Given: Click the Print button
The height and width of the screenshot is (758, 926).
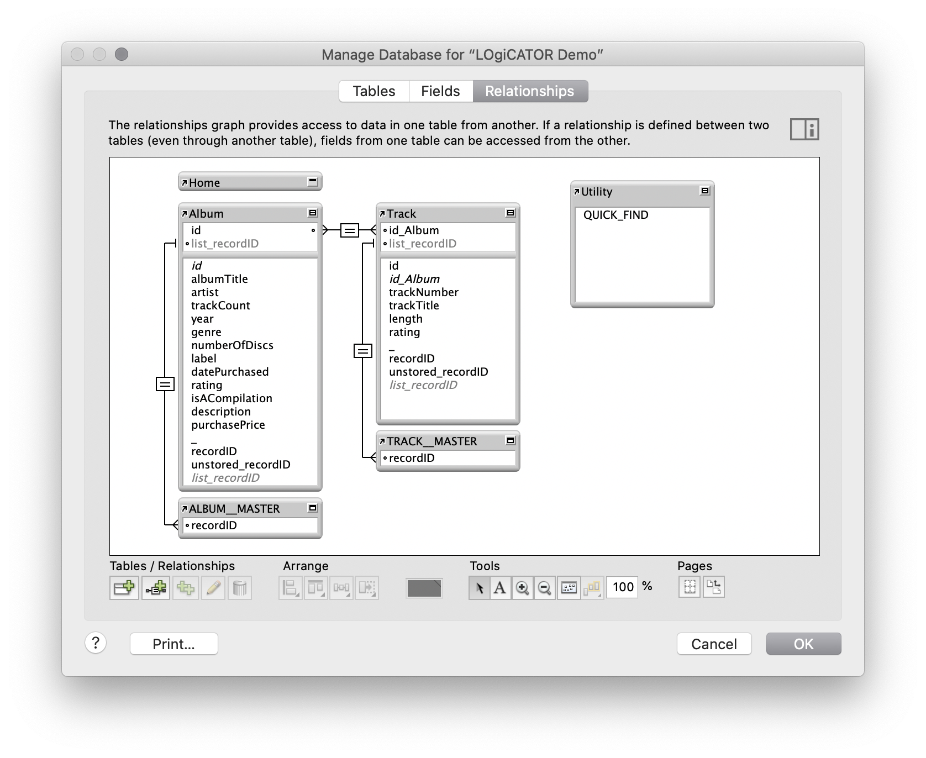Looking at the screenshot, I should pos(173,644).
